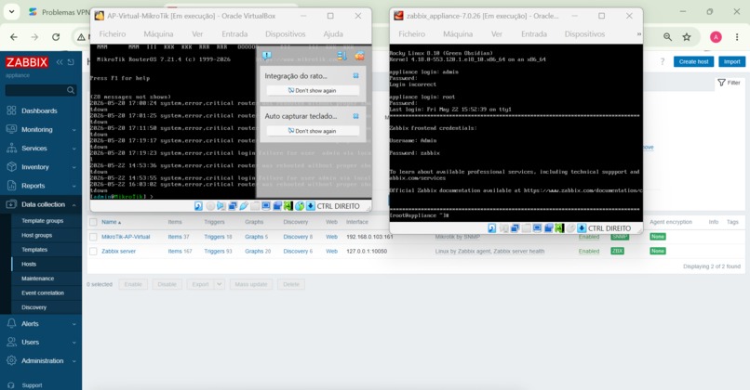This screenshot has width=750, height=390.
Task: Open Chrome profile avatar 'A'
Action: pos(716,37)
